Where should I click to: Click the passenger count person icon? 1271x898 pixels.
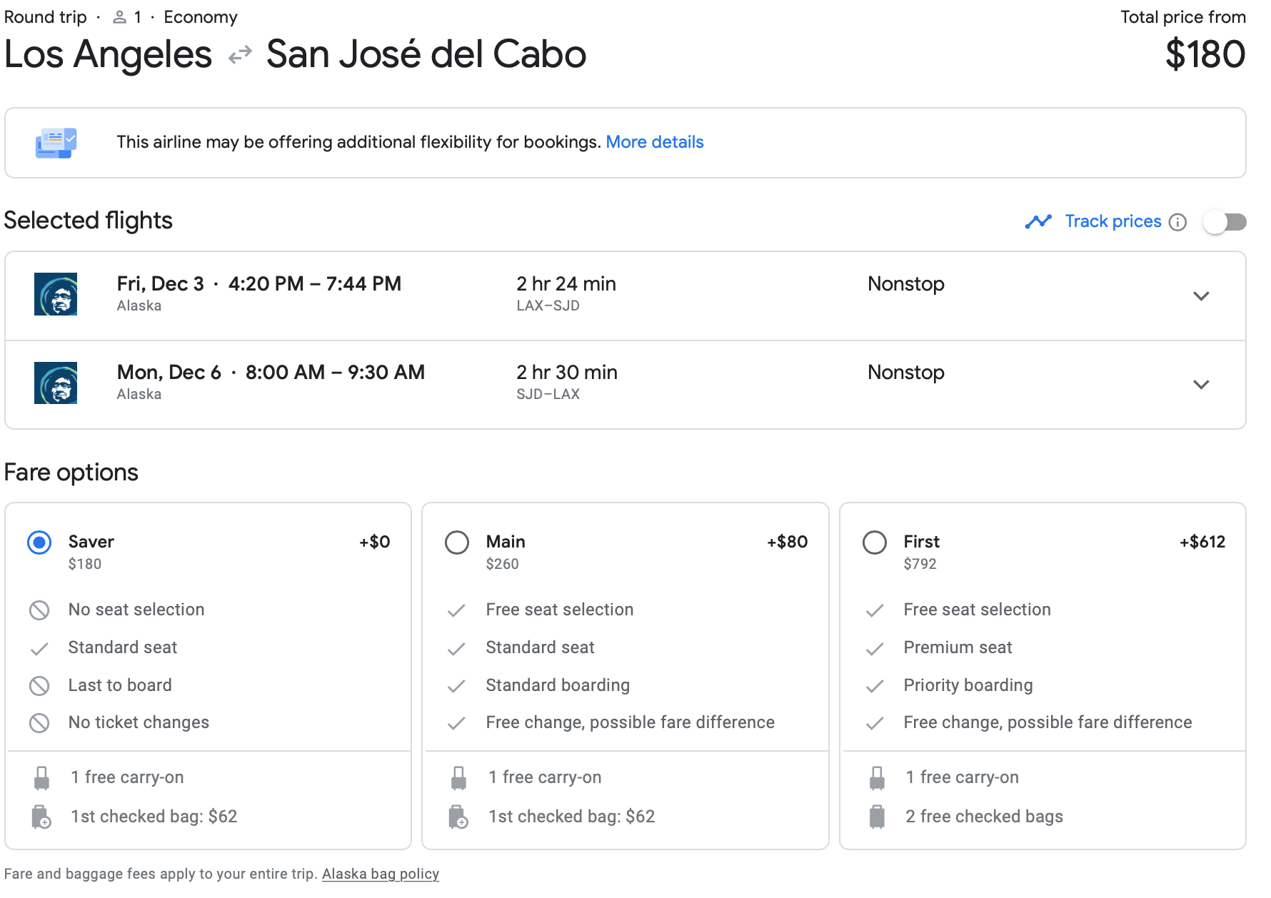click(x=120, y=17)
